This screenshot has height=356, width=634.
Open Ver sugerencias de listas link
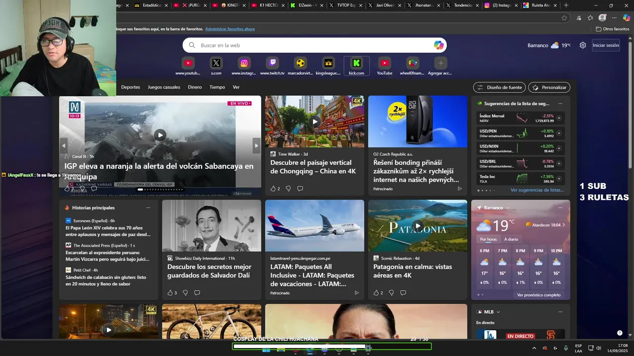coord(537,190)
